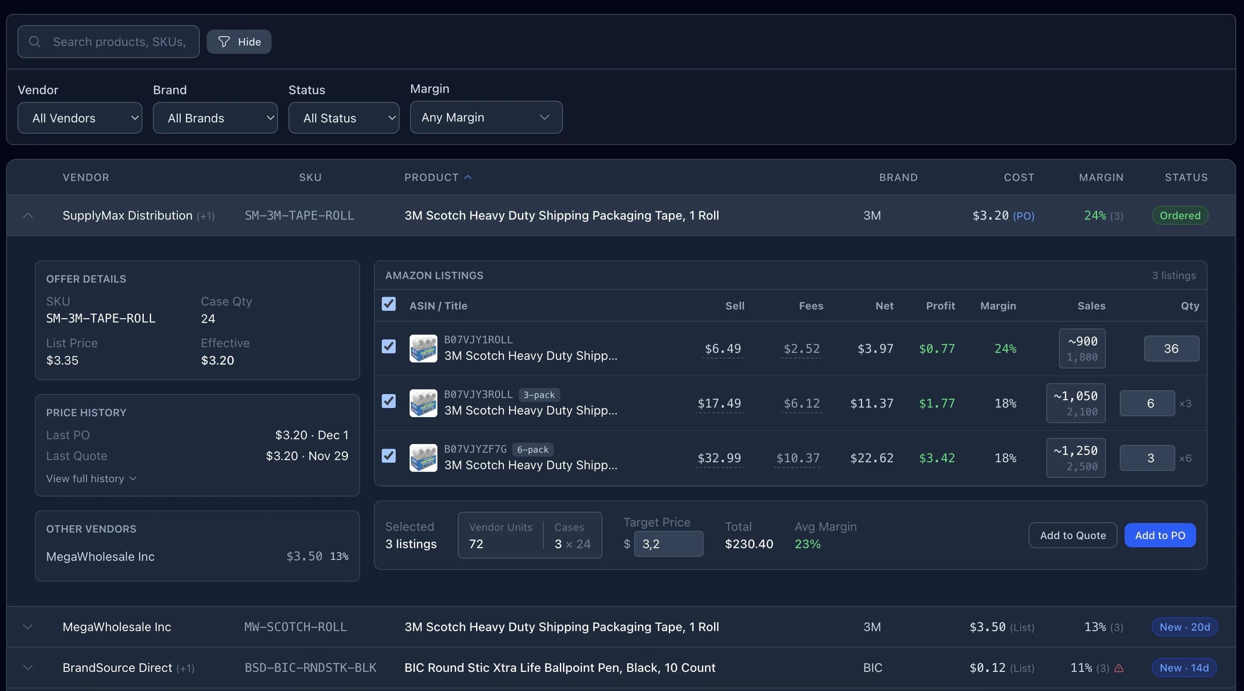Screen dimensions: 1244x691
Task: Toggle the select-all ASIN / Title checkbox
Action: click(x=389, y=305)
